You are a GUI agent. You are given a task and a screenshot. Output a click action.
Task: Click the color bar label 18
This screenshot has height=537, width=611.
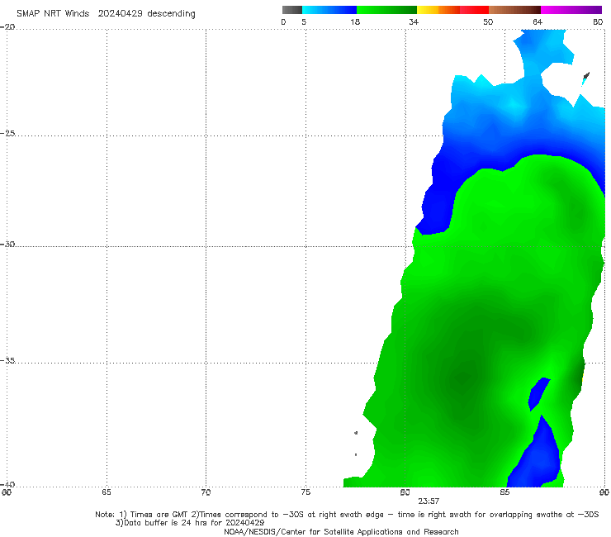coord(355,21)
